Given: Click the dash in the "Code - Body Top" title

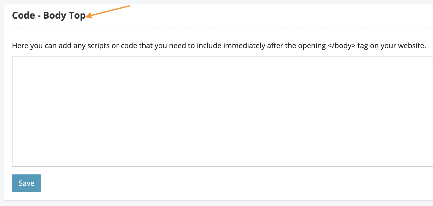Looking at the screenshot, I should click(x=39, y=16).
